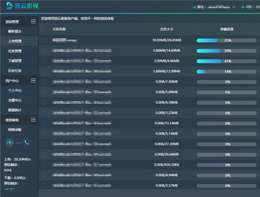Click the 传输进度 column header
This screenshot has height=197, width=260.
(227, 29)
